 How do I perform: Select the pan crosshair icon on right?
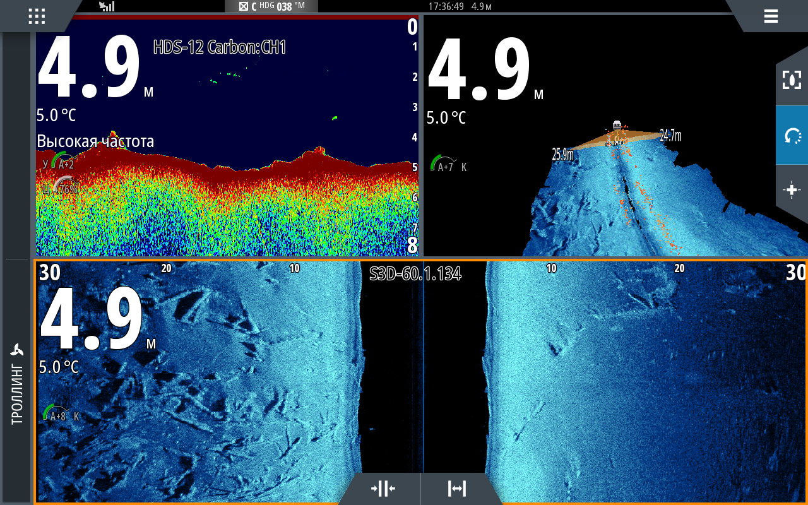pyautogui.click(x=792, y=191)
